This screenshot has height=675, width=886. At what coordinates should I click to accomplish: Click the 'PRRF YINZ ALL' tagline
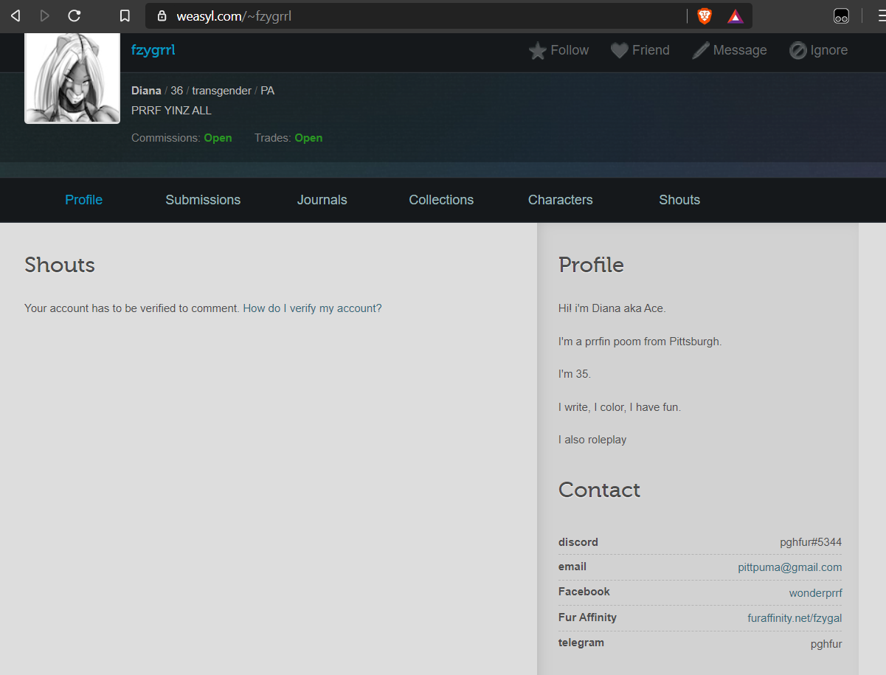point(171,111)
